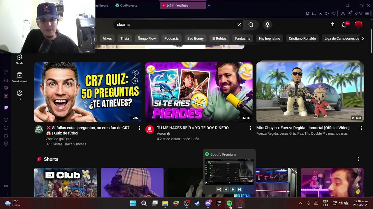Image resolution: width=373 pixels, height=209 pixels.
Task: Open Easy Setup sliders icon
Action: tap(367, 13)
